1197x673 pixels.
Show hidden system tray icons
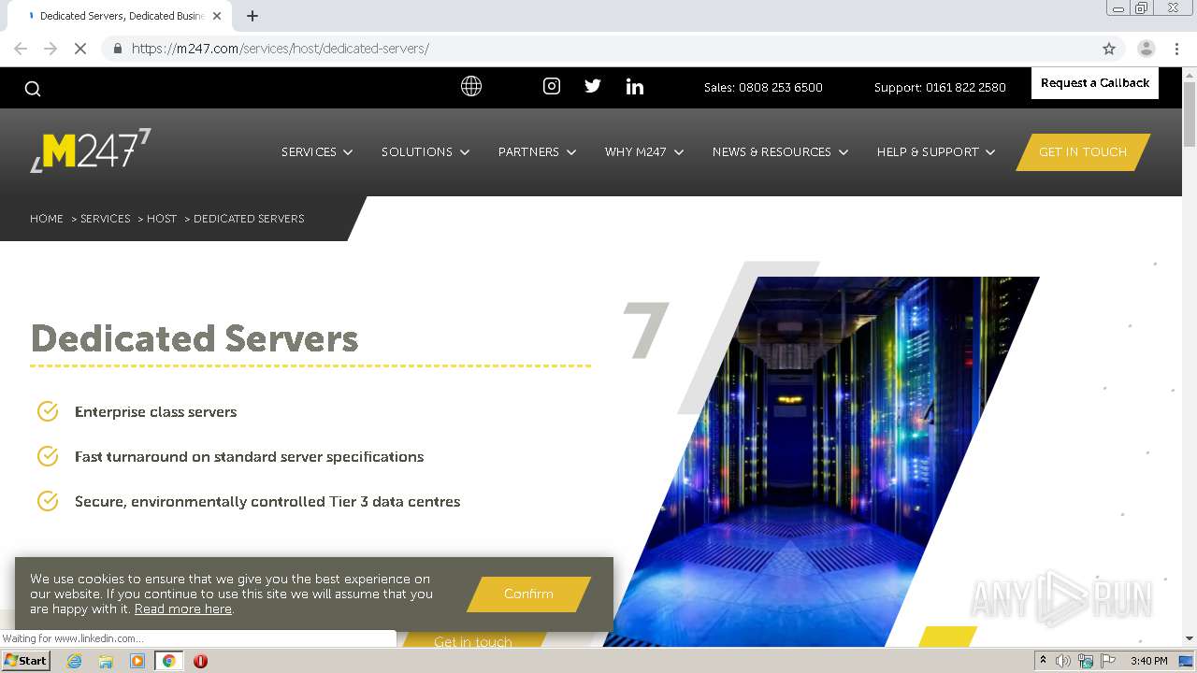tap(1043, 661)
